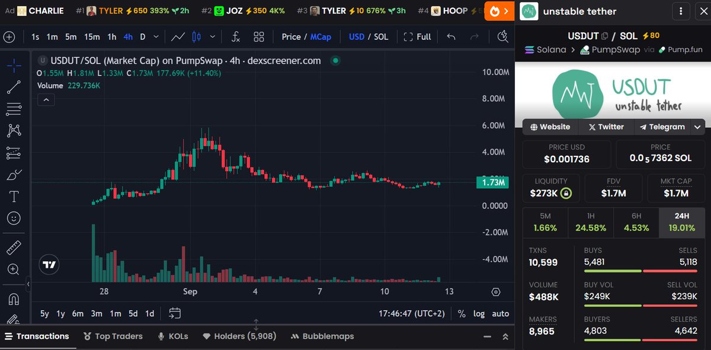Toggle percentage scale on price axis
711x350 pixels.
click(462, 314)
